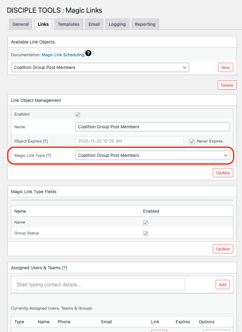
Task: Switch to the General tab
Action: 21,24
